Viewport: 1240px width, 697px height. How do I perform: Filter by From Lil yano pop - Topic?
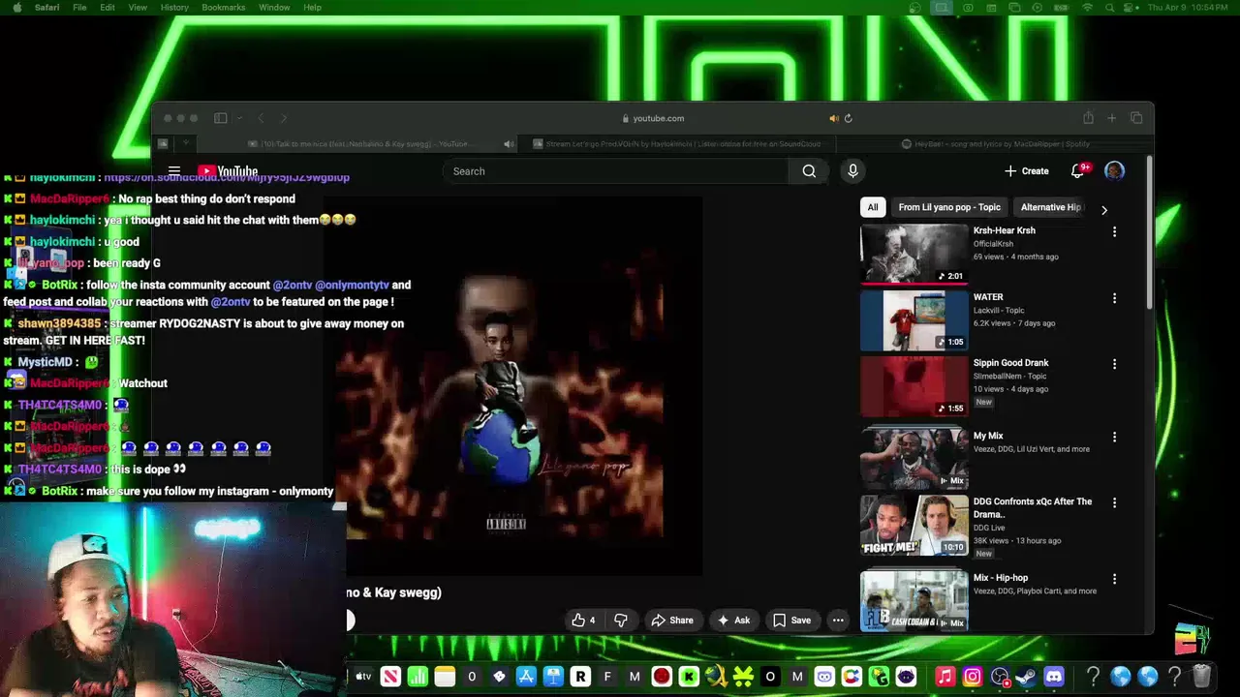[949, 207]
